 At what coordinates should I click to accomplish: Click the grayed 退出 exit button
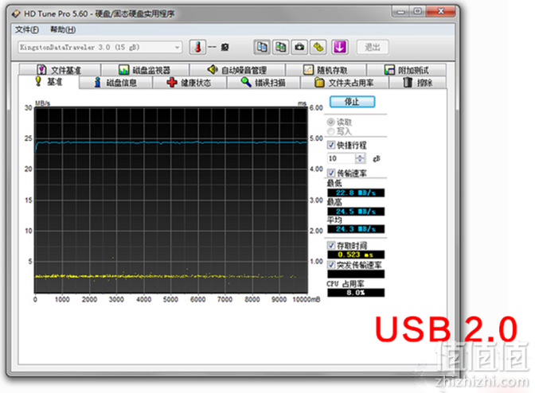point(373,47)
